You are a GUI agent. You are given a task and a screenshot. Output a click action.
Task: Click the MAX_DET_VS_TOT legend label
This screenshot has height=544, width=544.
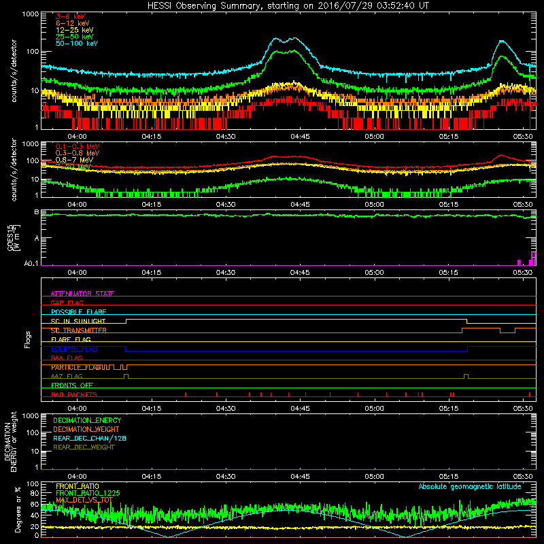pyautogui.click(x=84, y=500)
